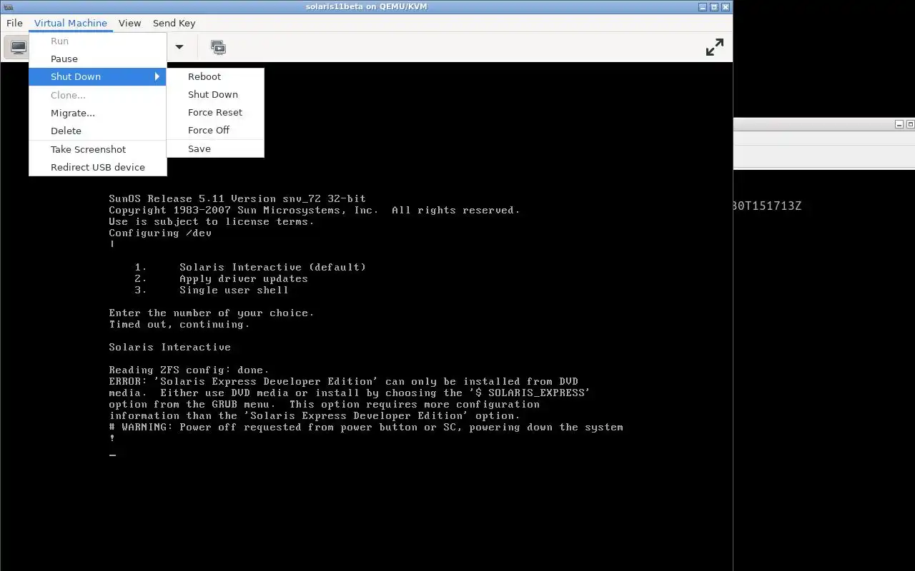Open the View menu
The width and height of the screenshot is (915, 571).
(x=129, y=23)
